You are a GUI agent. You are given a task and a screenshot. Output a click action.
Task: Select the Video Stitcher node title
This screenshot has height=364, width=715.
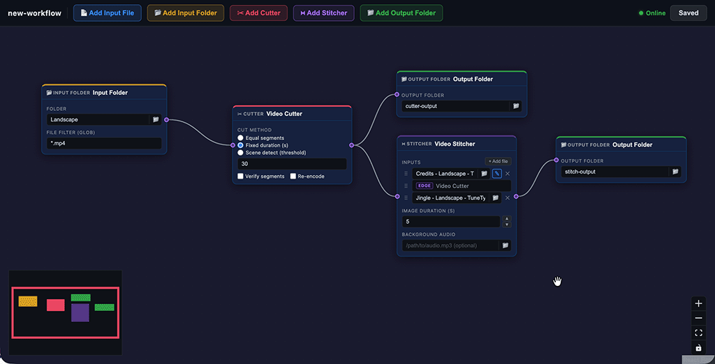[455, 144]
